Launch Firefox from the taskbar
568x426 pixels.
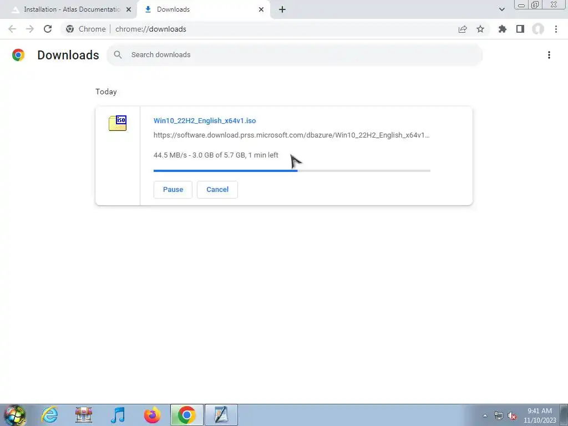[x=152, y=415]
